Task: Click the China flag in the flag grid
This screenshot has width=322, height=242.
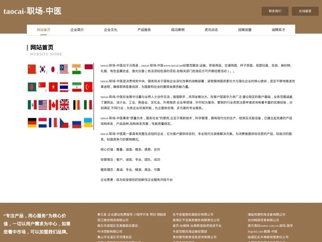Action: (x=32, y=69)
